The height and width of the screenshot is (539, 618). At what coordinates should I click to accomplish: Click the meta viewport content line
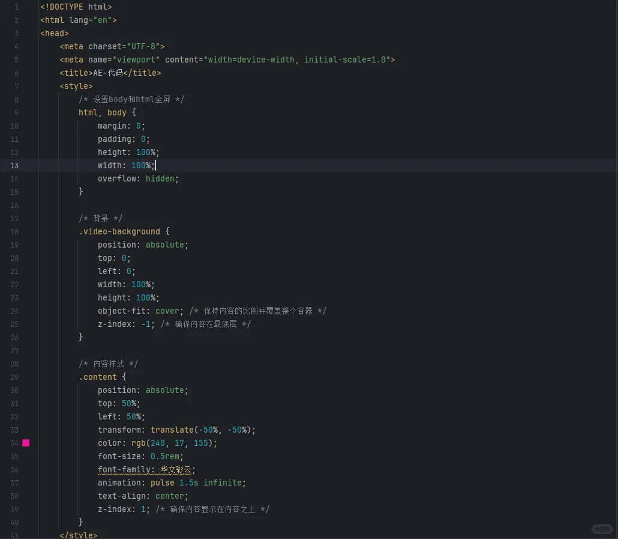pos(227,60)
